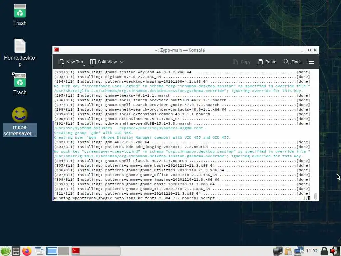Select the top Trash desktop icon
Viewport: 341px width, 256px height.
tap(20, 15)
